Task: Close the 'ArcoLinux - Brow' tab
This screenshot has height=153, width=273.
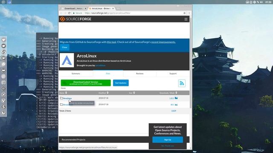Action: 113,8
